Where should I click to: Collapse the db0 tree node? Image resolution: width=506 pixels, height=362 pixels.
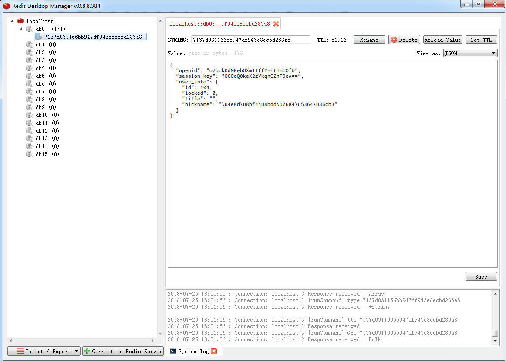tap(21, 29)
